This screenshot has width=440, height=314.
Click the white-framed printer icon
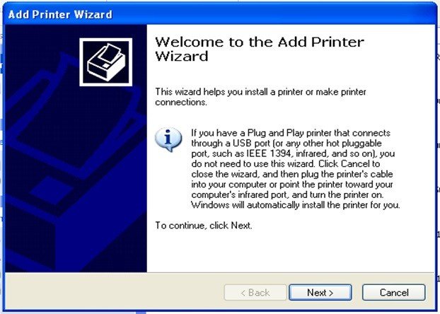pos(106,62)
